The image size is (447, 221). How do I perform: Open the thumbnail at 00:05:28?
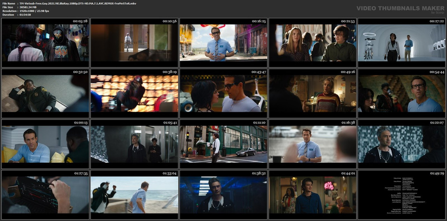coord(45,43)
